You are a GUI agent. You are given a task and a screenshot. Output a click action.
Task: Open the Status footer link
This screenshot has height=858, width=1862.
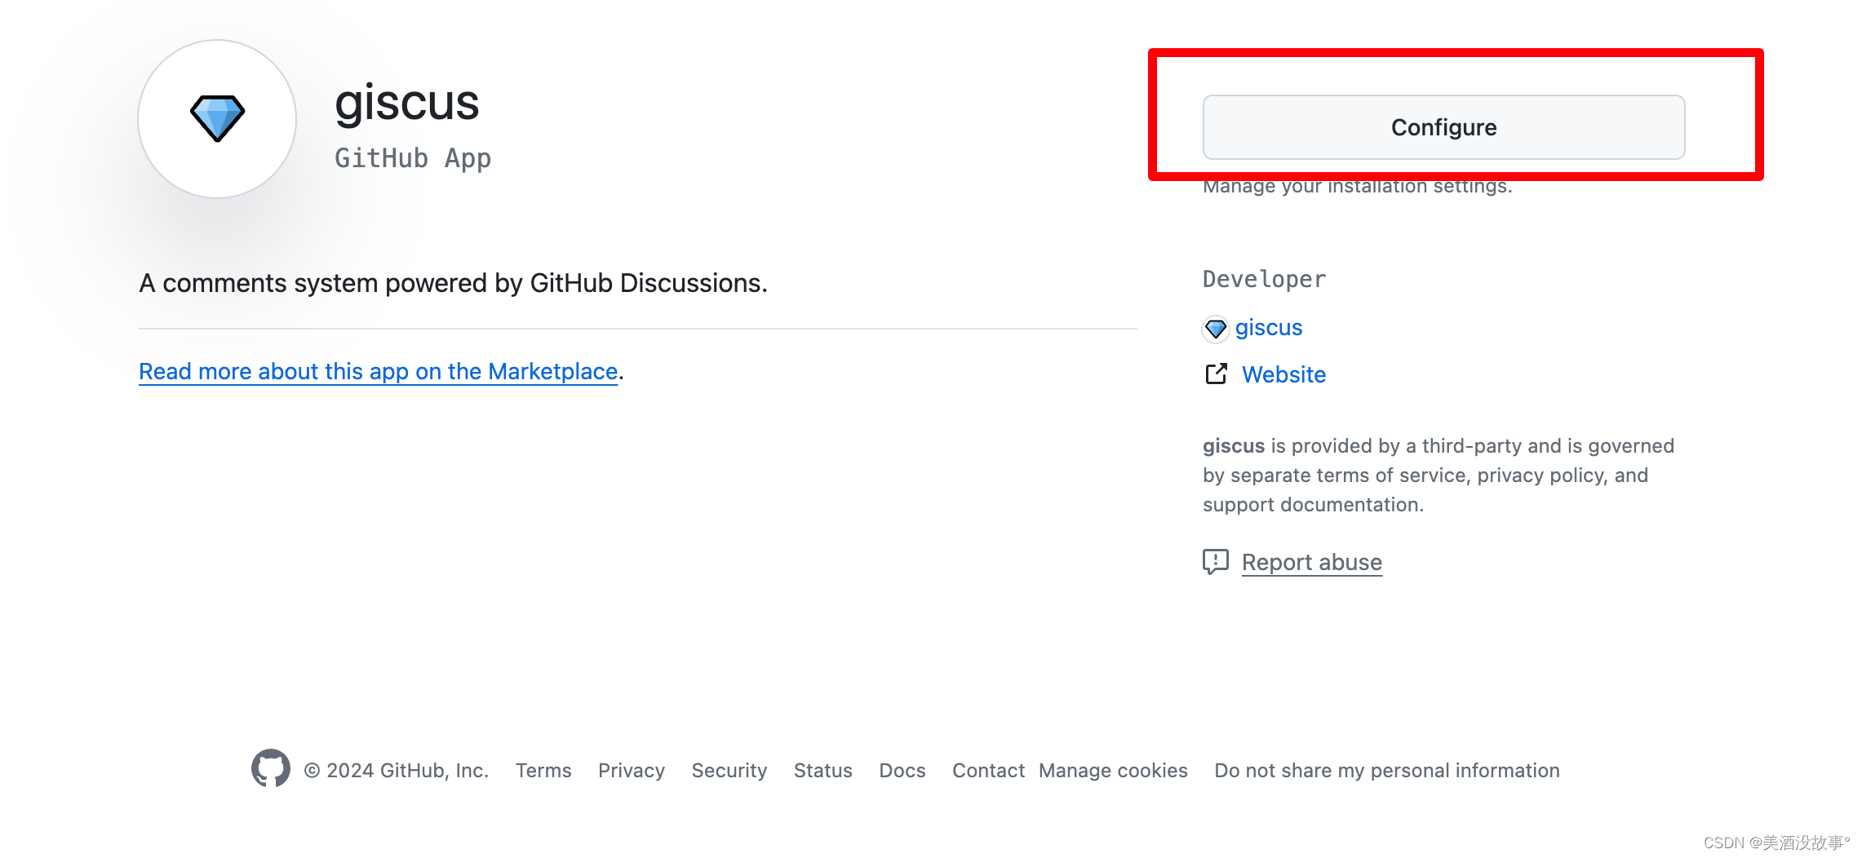pos(822,771)
